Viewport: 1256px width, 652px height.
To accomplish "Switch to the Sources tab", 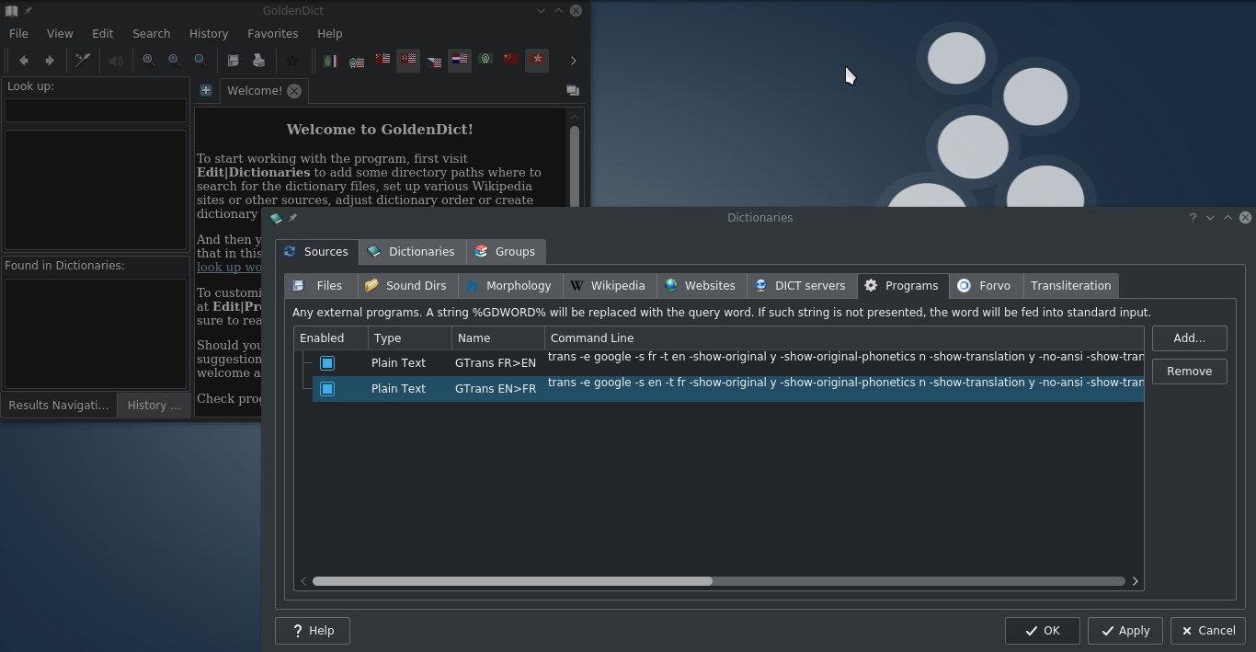I will point(316,251).
